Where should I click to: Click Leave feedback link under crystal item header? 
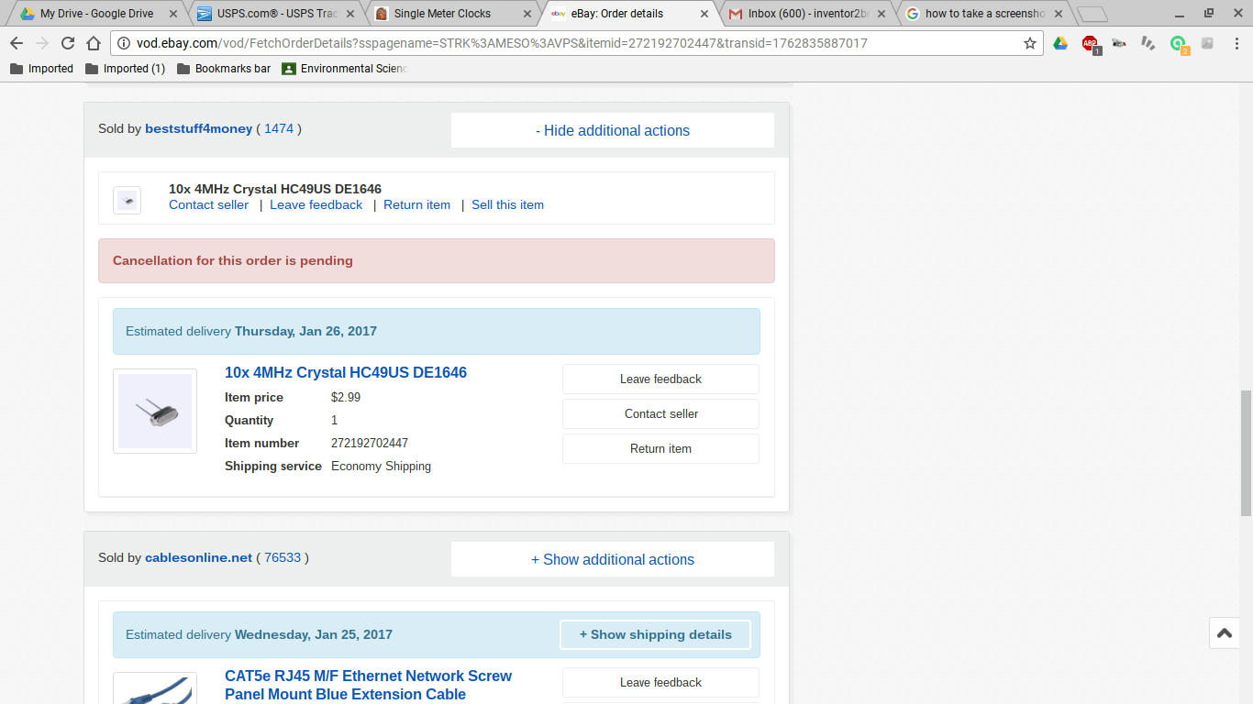point(316,204)
